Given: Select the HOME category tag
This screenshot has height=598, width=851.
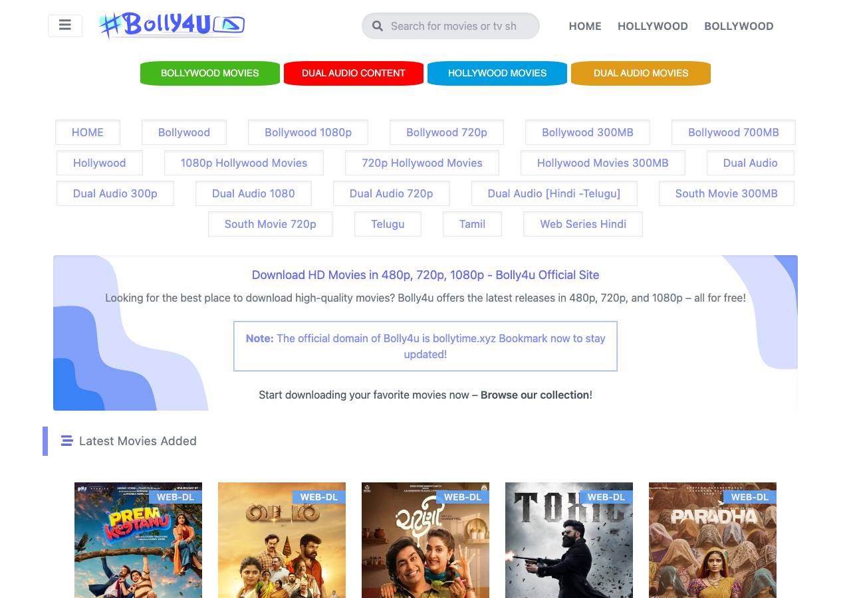Looking at the screenshot, I should point(88,132).
